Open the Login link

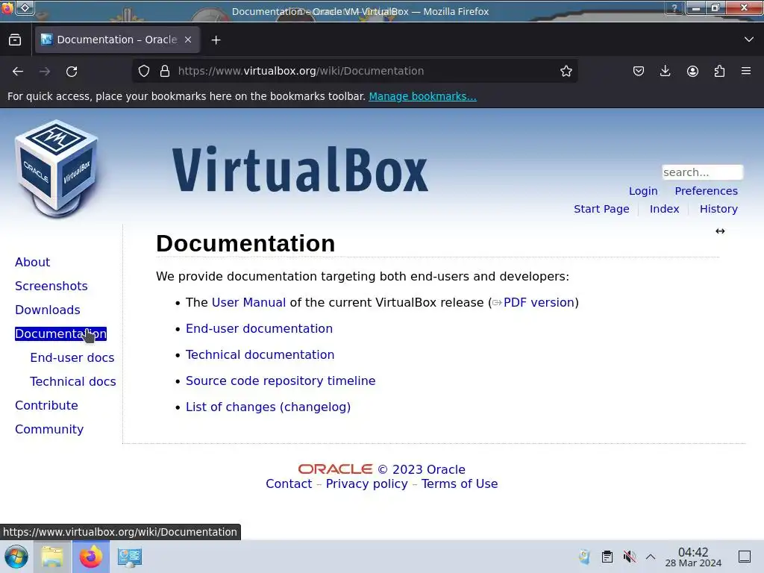pyautogui.click(x=643, y=191)
